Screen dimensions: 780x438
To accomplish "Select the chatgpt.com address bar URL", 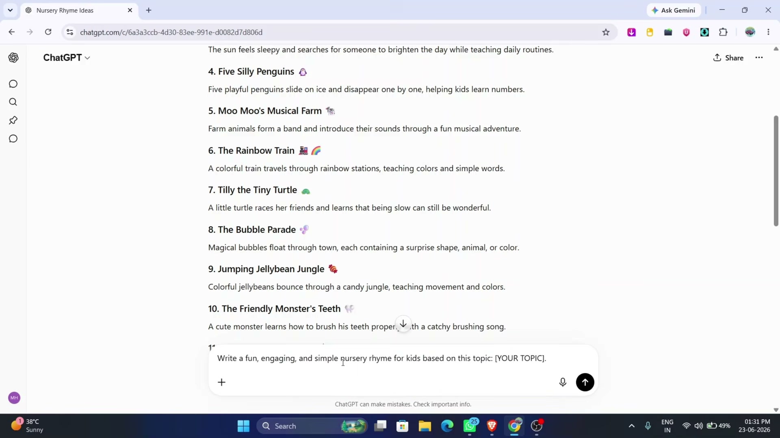I will pos(171,32).
